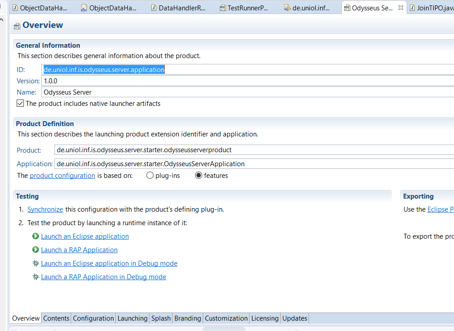
Task: Click the Synchronize link
Action: [45, 209]
